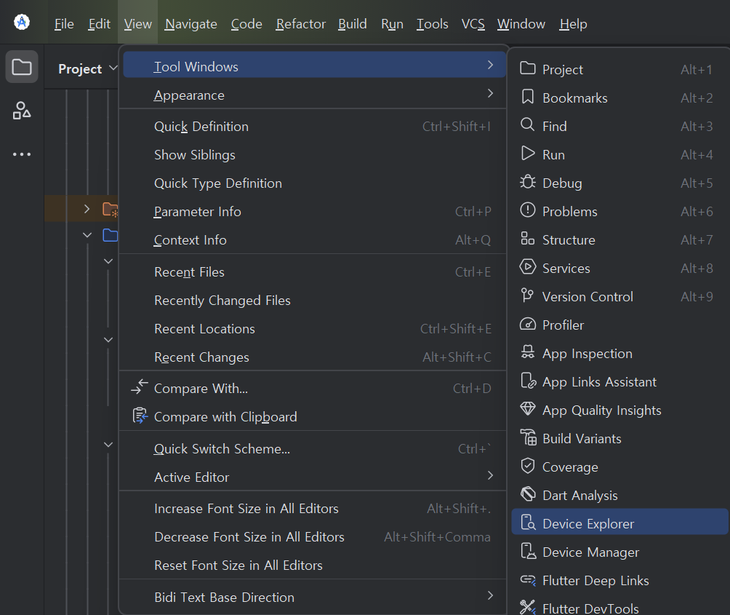Click the Android Studio logo icon
The height and width of the screenshot is (615, 730).
pyautogui.click(x=21, y=22)
